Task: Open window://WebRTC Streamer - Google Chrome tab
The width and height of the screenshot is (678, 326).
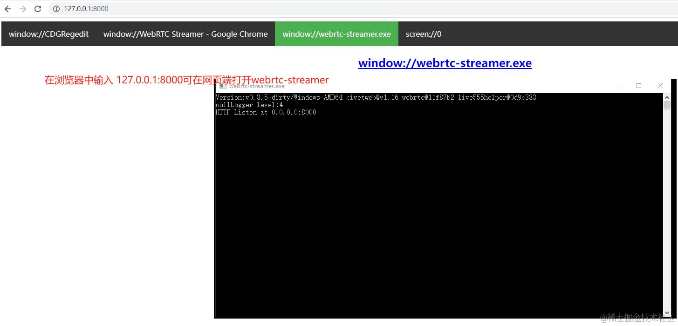Action: coord(185,34)
